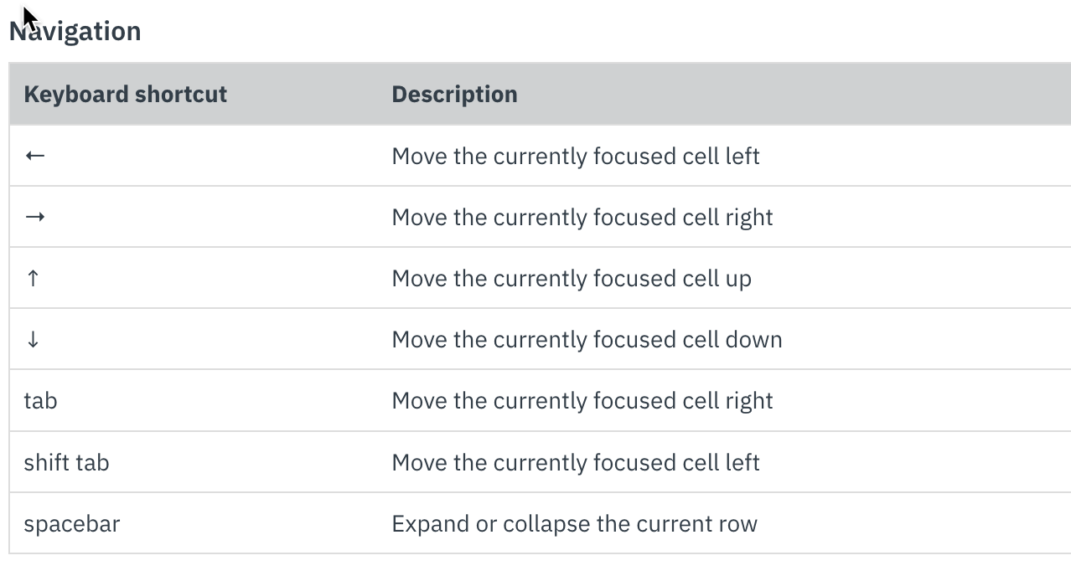
Task: Click the word 'down' in the description column
Action: click(753, 340)
